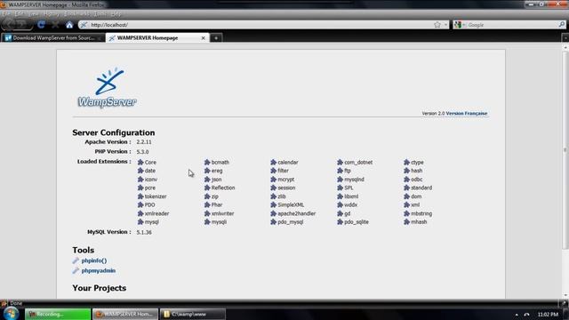
Task: Click the ctype extension puzzle icon
Action: (407, 162)
